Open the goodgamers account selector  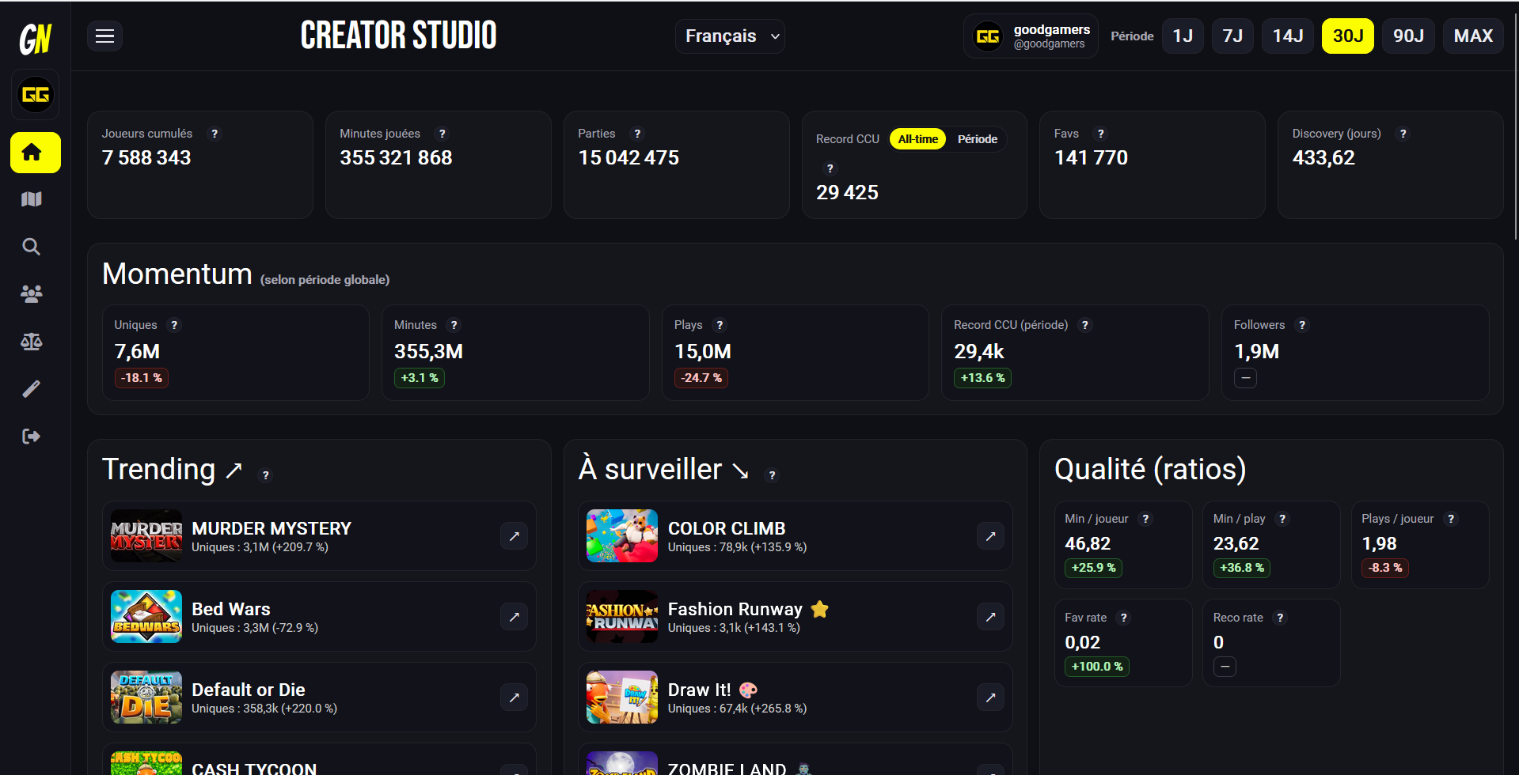(1030, 36)
